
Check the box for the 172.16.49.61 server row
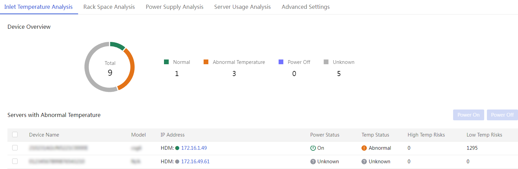tap(15, 161)
